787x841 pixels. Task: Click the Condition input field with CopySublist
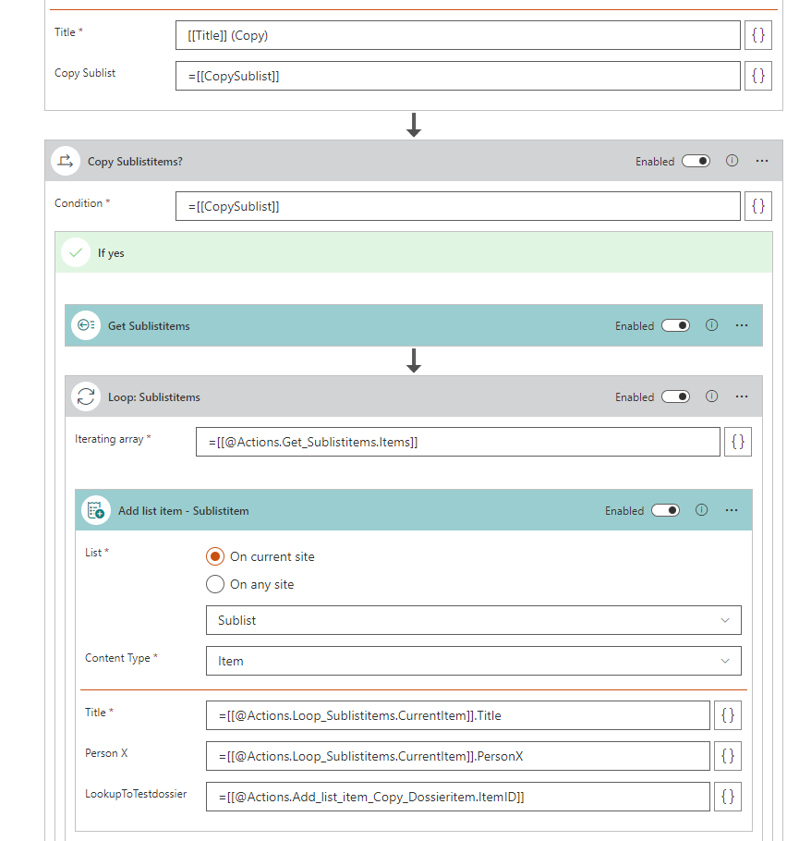[457, 206]
